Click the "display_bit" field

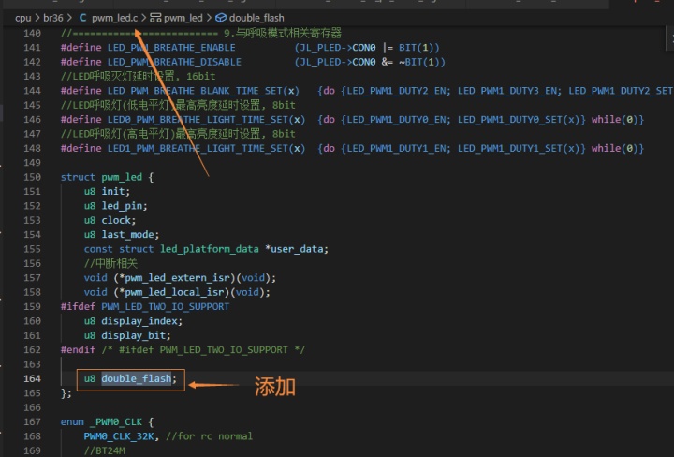click(134, 336)
